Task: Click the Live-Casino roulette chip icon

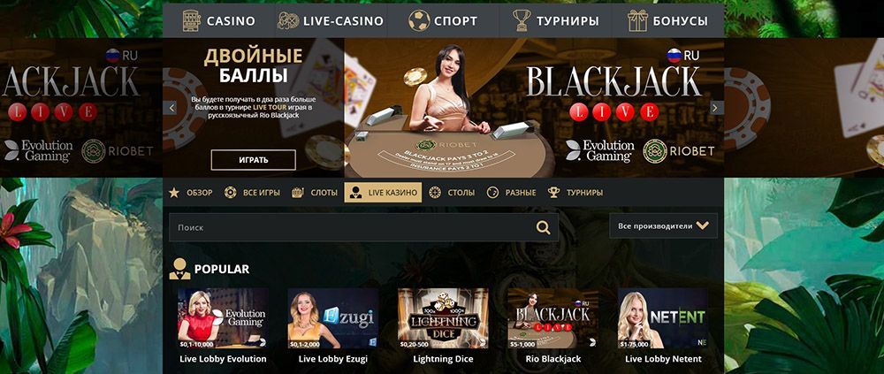Action: [x=288, y=21]
